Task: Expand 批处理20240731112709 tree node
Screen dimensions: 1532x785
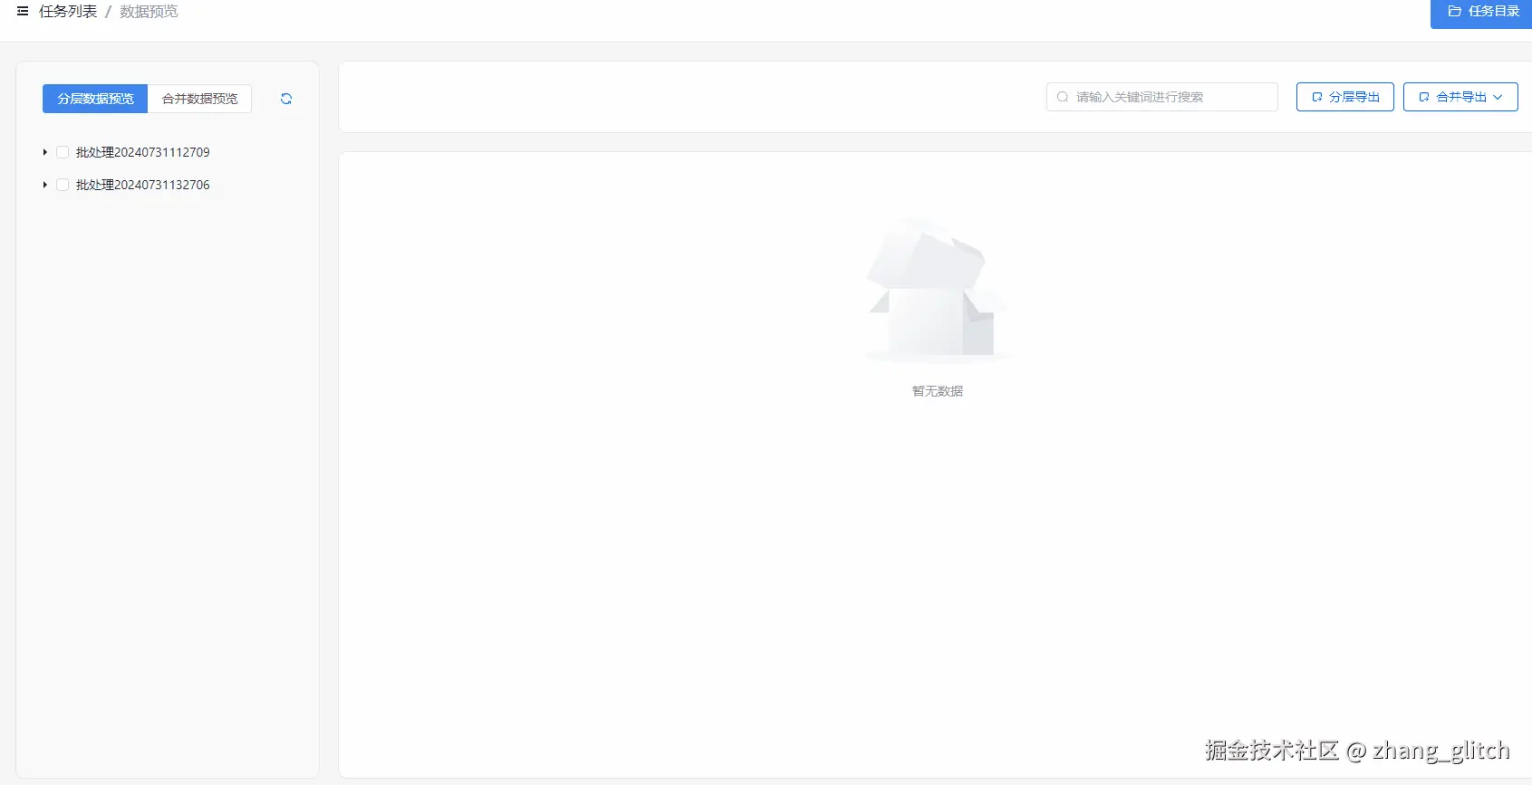Action: tap(44, 152)
